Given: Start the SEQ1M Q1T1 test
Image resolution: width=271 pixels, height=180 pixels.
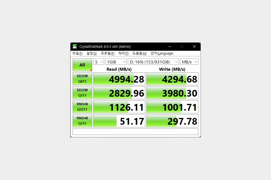Looking at the screenshot, I should [x=82, y=93].
